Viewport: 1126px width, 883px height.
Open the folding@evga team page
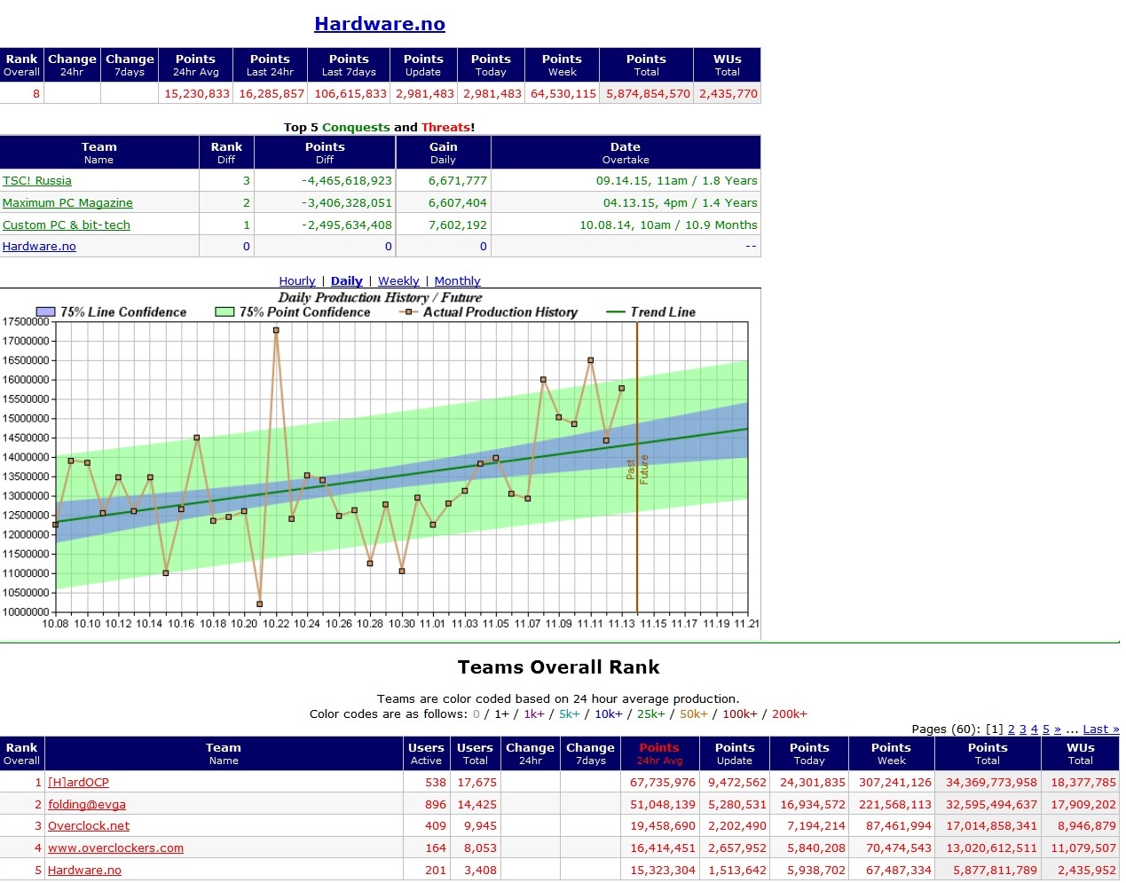click(x=87, y=804)
